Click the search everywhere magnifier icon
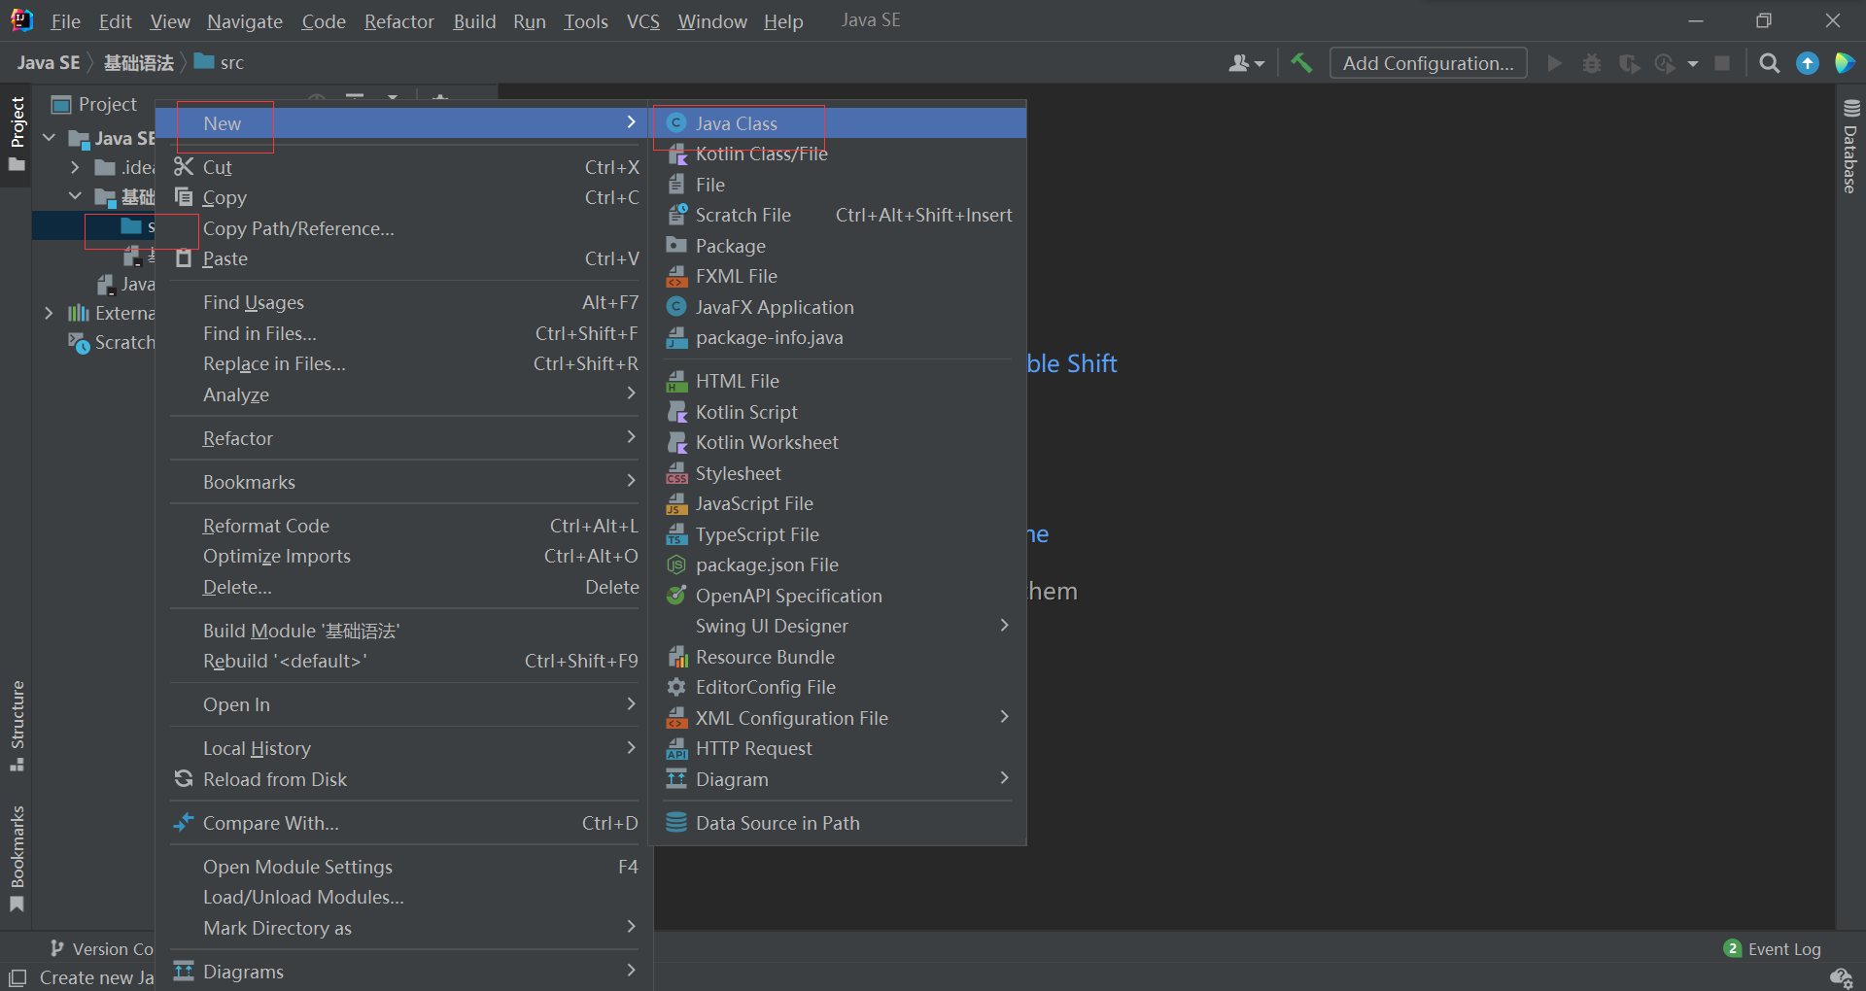 click(x=1770, y=63)
